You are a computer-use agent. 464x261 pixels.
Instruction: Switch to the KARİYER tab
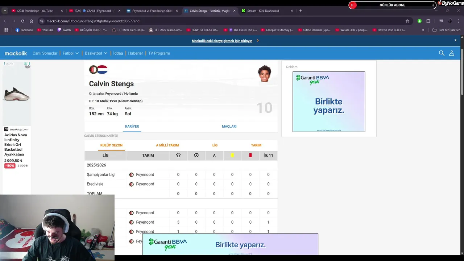pyautogui.click(x=132, y=127)
